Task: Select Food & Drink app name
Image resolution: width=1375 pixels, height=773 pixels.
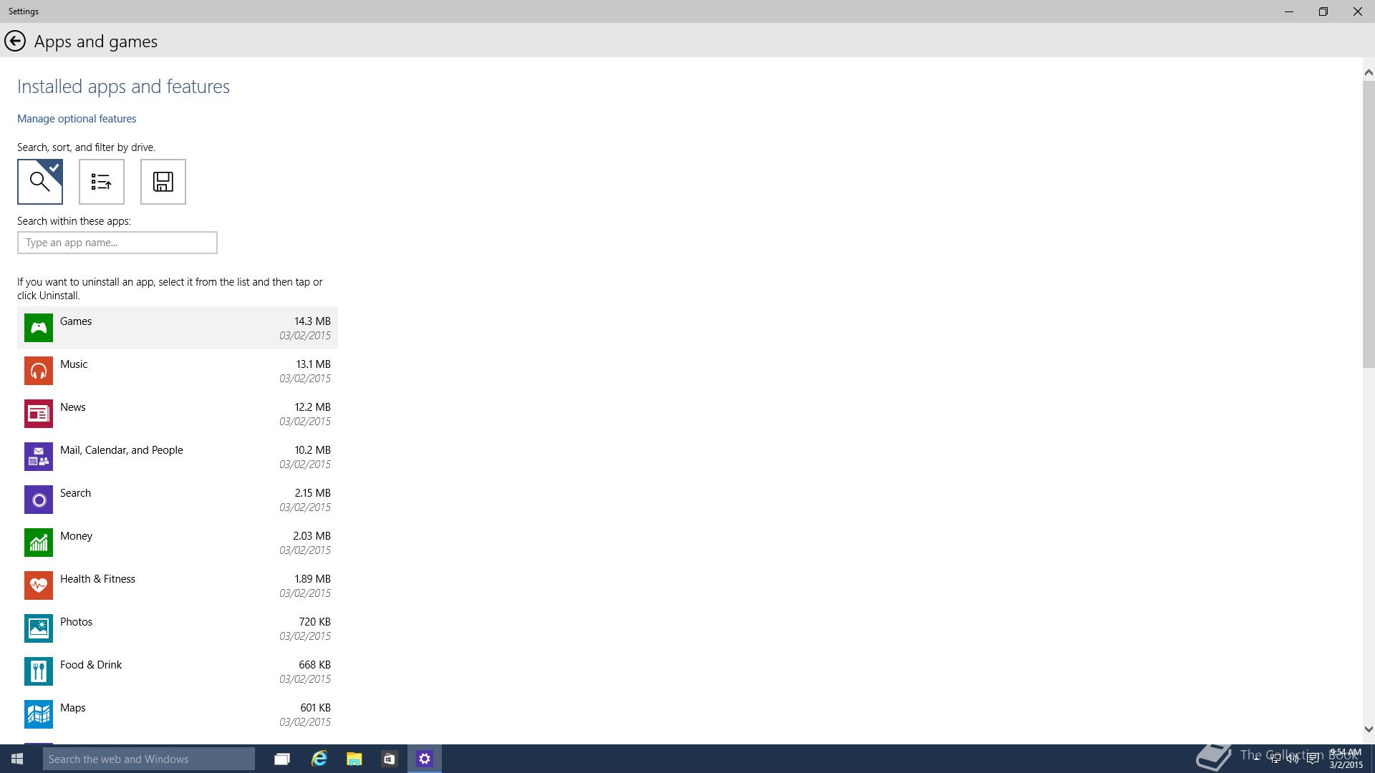Action: [91, 665]
